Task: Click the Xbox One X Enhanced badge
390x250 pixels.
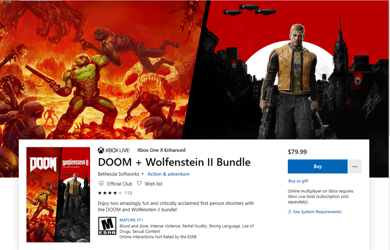Action: [161, 150]
